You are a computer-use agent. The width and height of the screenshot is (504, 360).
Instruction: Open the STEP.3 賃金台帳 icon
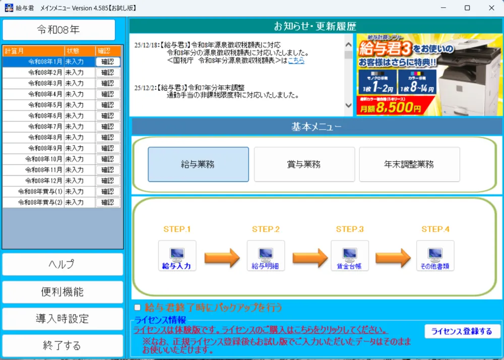[350, 255]
